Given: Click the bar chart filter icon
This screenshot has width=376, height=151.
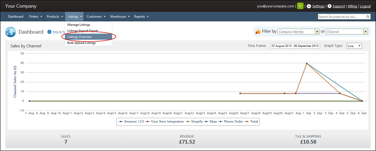Looking at the screenshot, I should click(x=258, y=32).
